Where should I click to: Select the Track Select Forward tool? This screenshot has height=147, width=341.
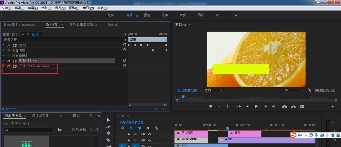coord(108,126)
